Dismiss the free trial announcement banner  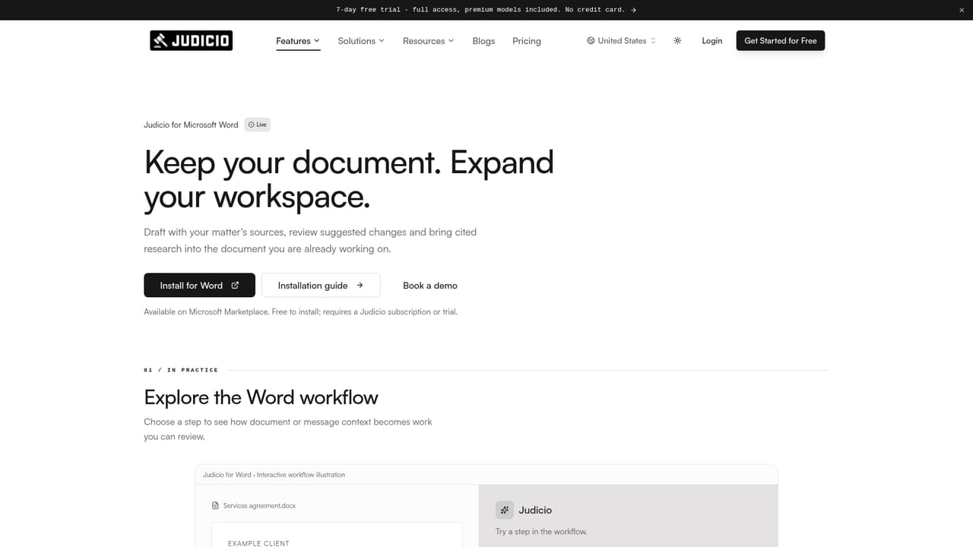(962, 10)
